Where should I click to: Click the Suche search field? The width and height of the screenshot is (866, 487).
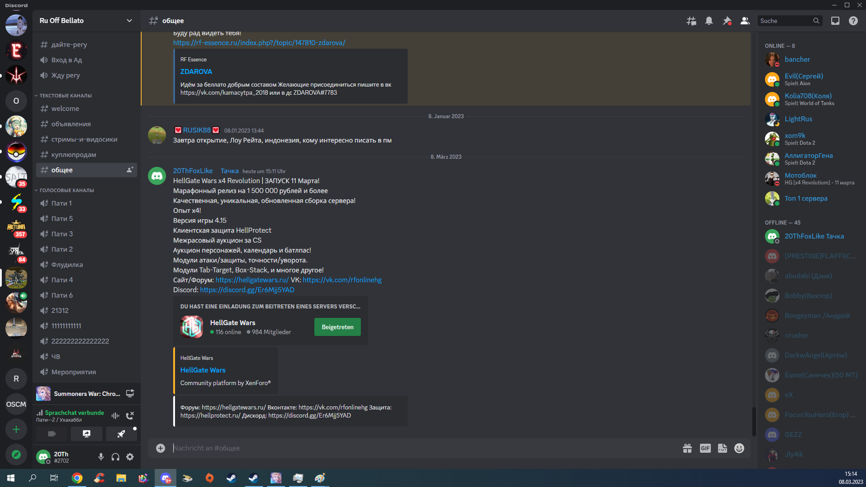pyautogui.click(x=789, y=21)
